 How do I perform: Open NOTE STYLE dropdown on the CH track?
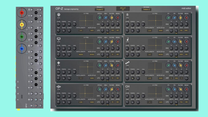pos(161,102)
